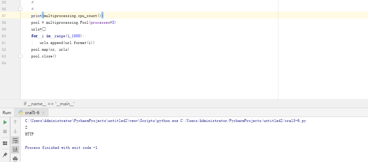Viewport: 368px width, 162px height.
Task: Click the Up the Stack Trace arrow
Action: 15,122
